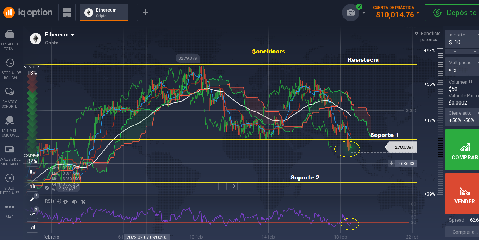Image resolution: width=479 pixels, height=240 pixels.
Task: Click the Ethereum coin icon on chart
Action: click(36, 39)
